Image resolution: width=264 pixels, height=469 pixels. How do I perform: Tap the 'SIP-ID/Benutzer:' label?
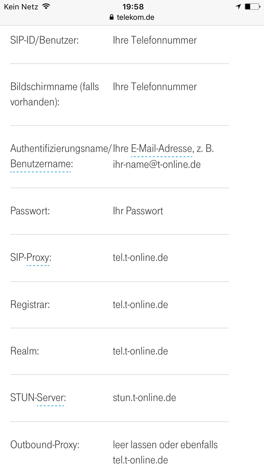(44, 40)
